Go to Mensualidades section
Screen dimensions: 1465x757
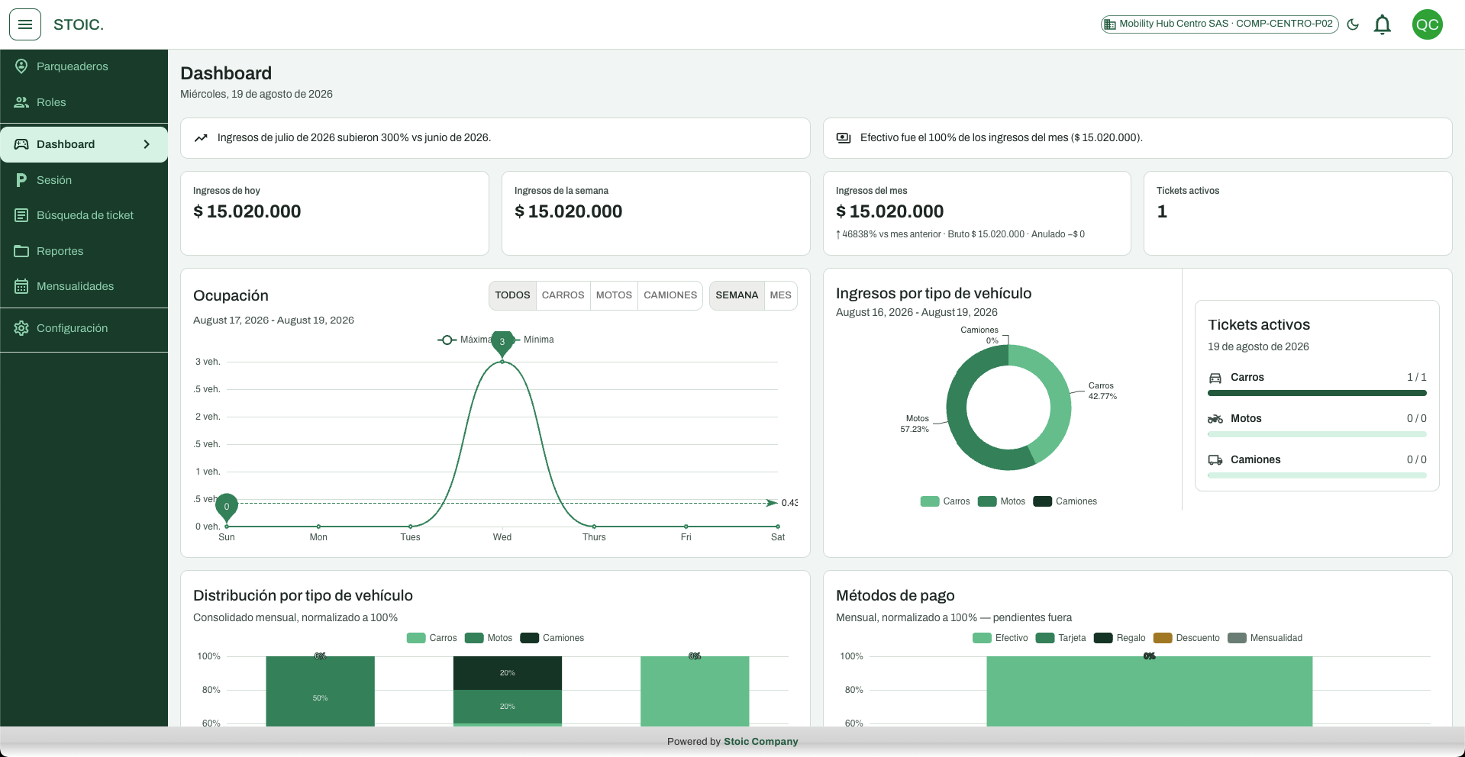coord(84,286)
